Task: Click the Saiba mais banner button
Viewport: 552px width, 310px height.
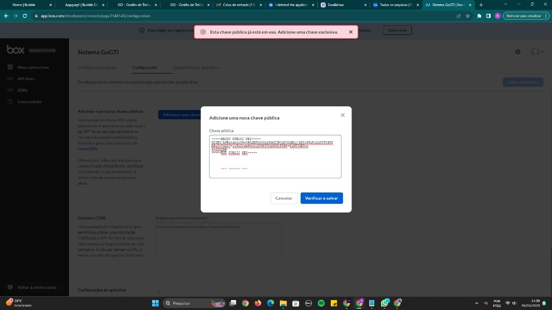Action: tap(398, 30)
